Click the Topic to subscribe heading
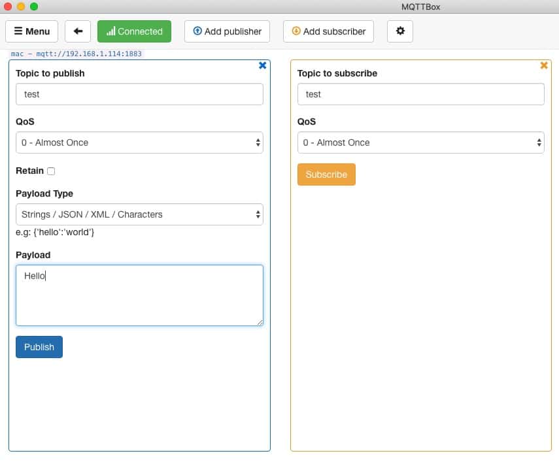Screen dimensions: 559x462 [x=337, y=73]
